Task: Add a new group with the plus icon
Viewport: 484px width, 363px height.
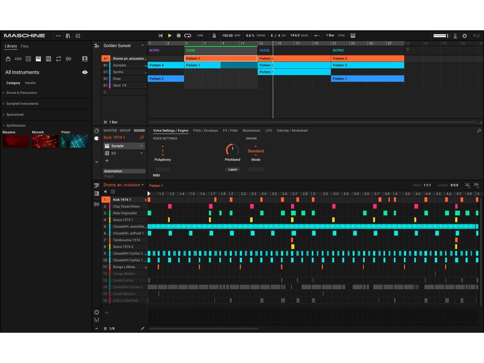Action: click(x=105, y=92)
